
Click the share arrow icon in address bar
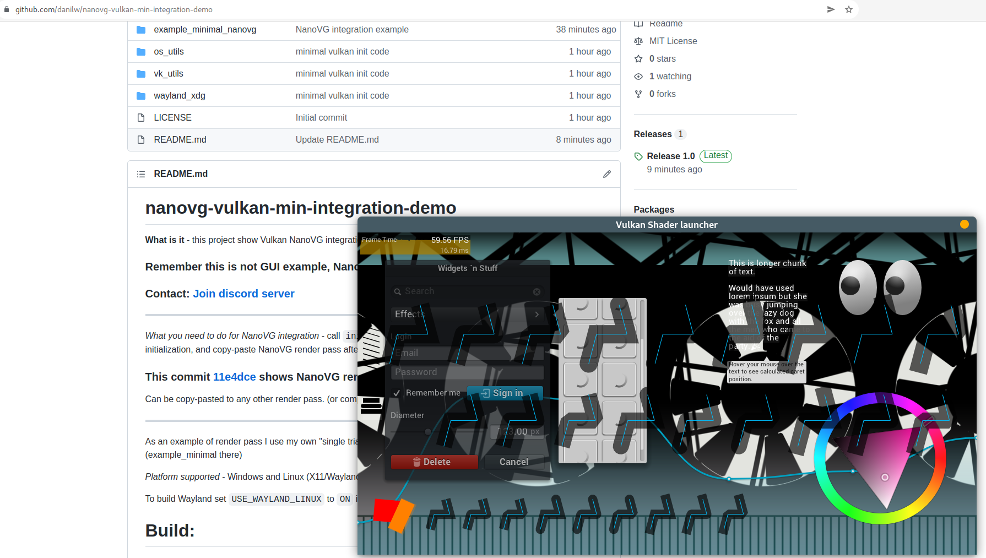[x=831, y=9]
